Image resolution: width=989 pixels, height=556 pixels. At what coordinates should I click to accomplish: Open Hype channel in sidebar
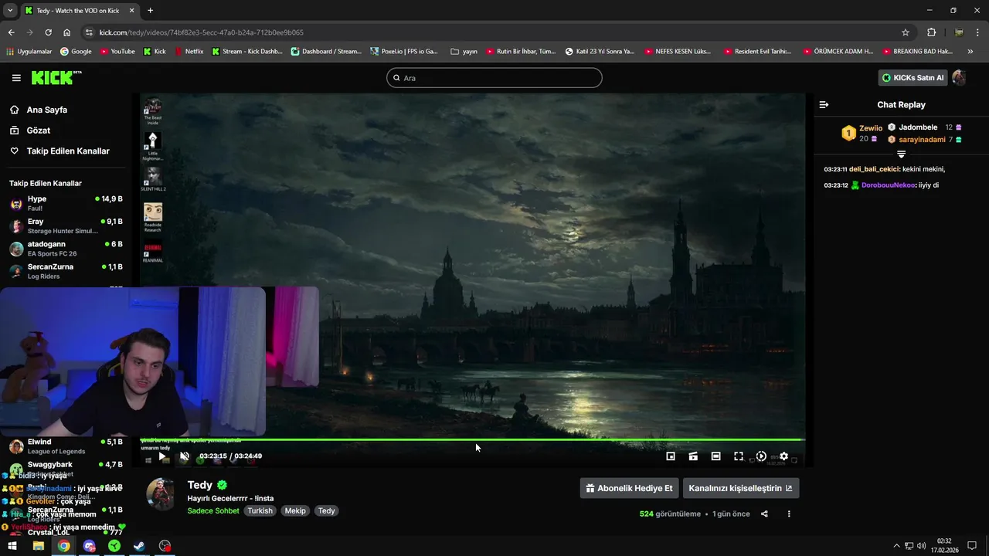tap(66, 203)
